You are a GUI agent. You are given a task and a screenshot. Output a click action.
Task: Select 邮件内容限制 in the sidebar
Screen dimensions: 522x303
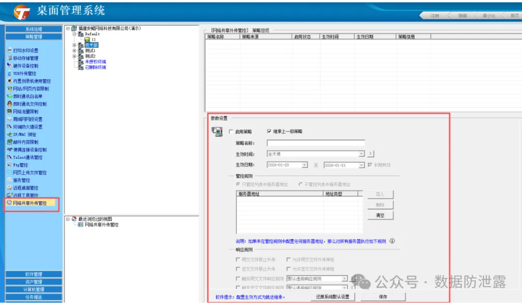point(26,142)
